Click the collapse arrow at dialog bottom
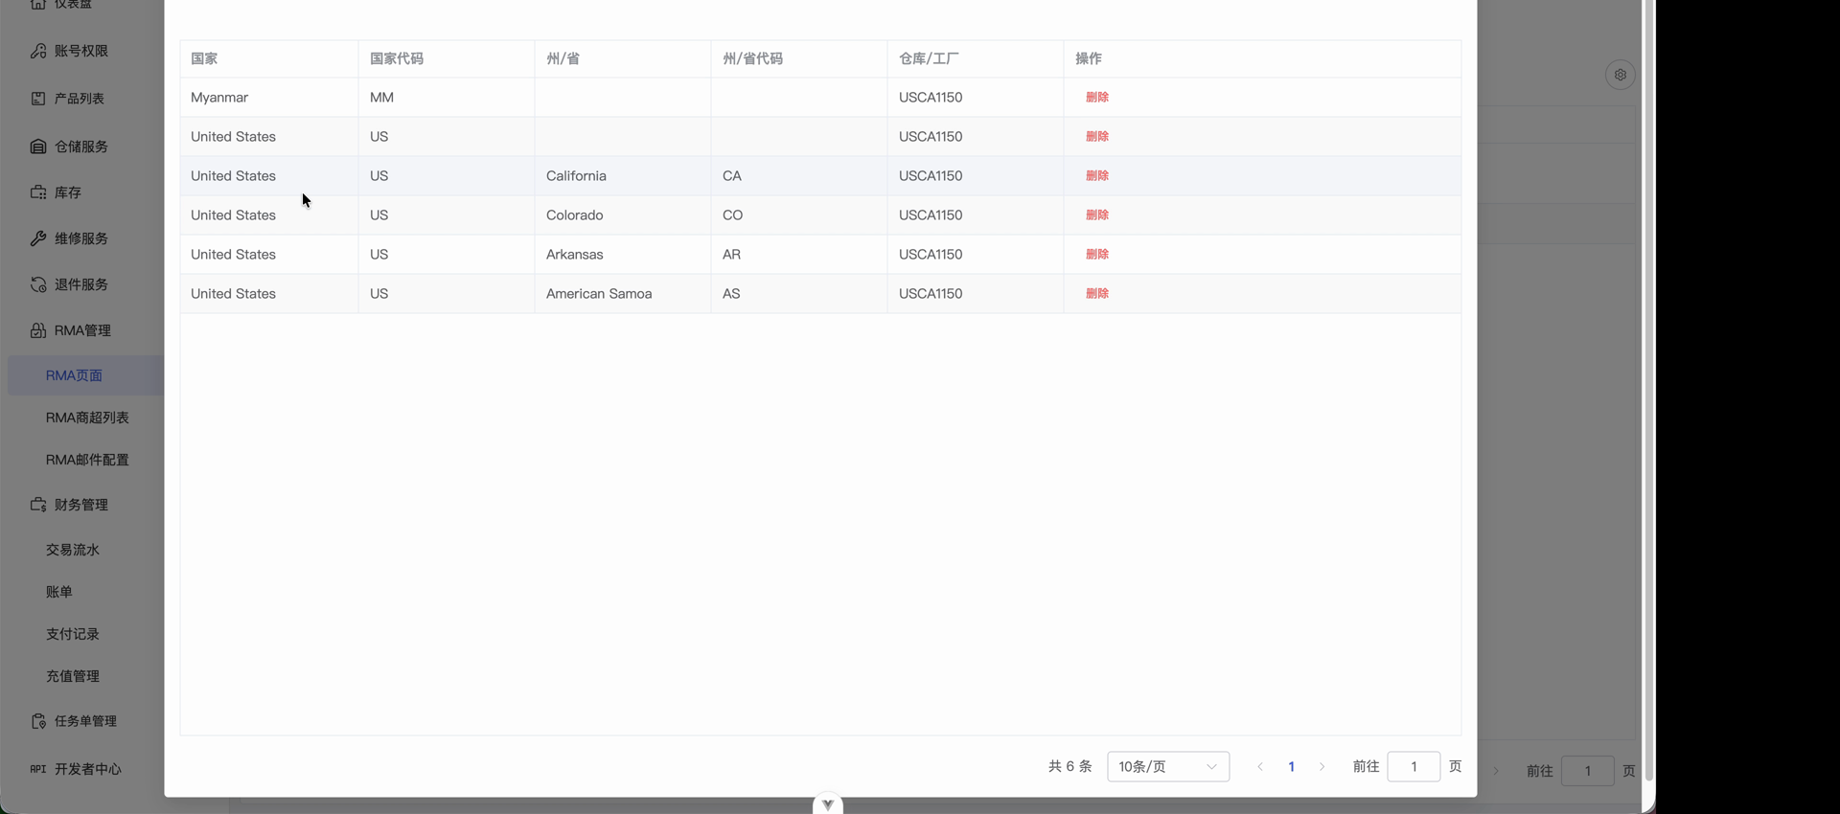This screenshot has width=1840, height=814. (828, 804)
